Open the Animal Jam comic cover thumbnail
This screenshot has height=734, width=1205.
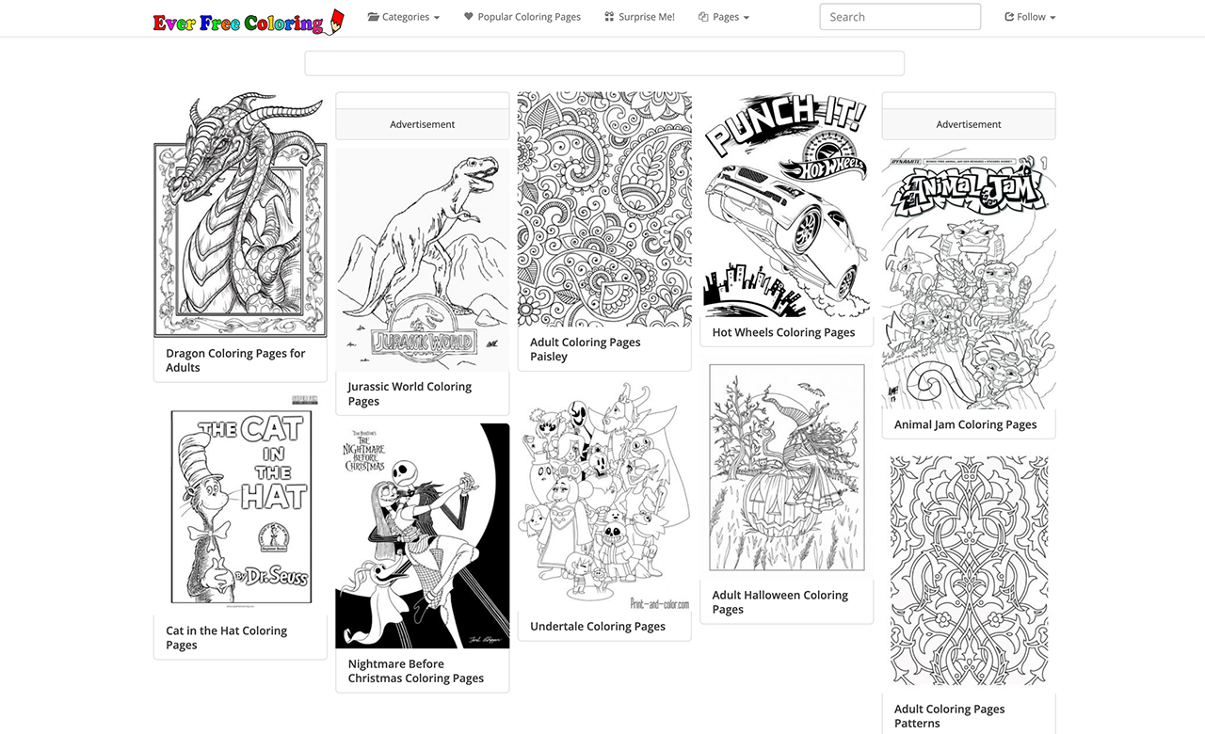pyautogui.click(x=969, y=279)
